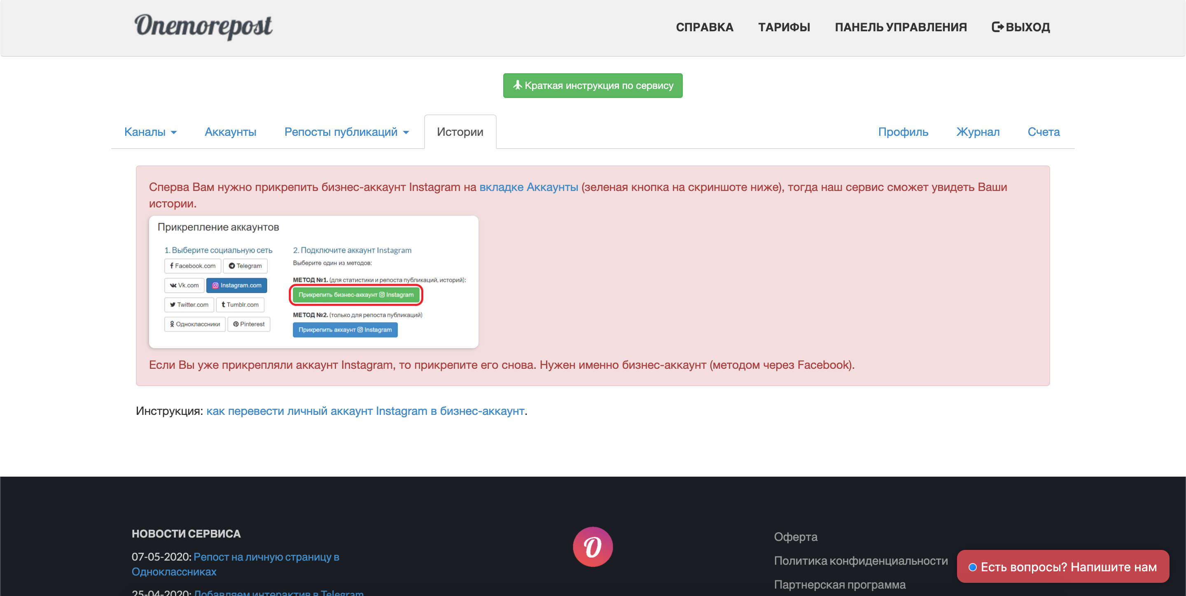The image size is (1186, 596).
Task: Open the Счета tab
Action: point(1043,132)
